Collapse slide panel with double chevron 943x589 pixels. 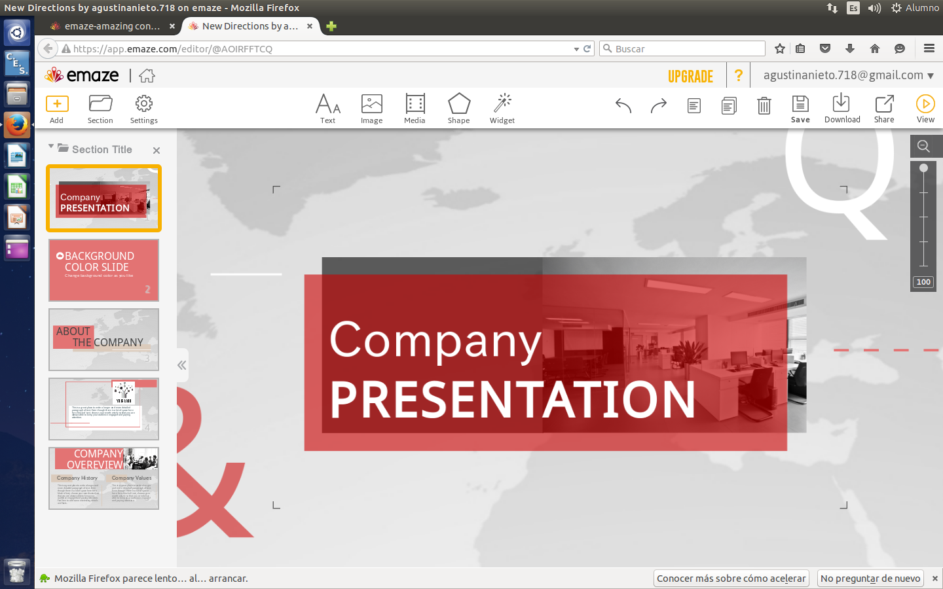182,365
